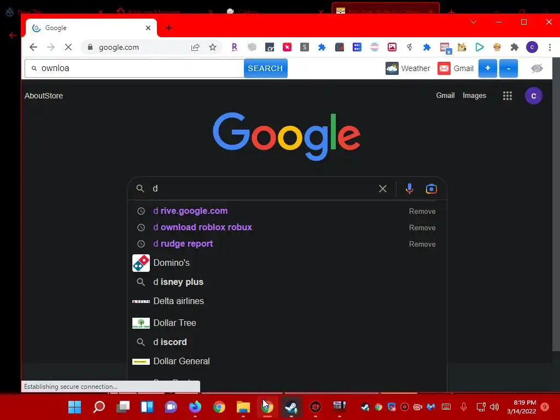
Task: Search by image with the camera icon
Action: point(431,188)
